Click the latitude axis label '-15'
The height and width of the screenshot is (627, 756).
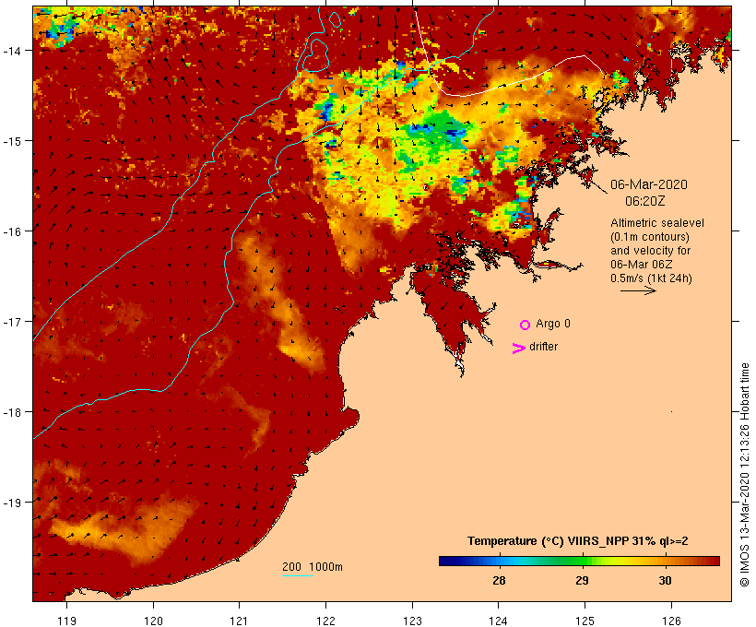[x=12, y=141]
